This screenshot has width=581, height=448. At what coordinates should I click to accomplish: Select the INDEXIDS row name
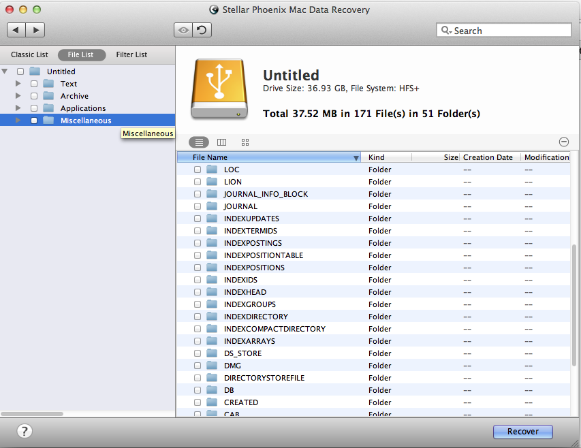point(240,280)
